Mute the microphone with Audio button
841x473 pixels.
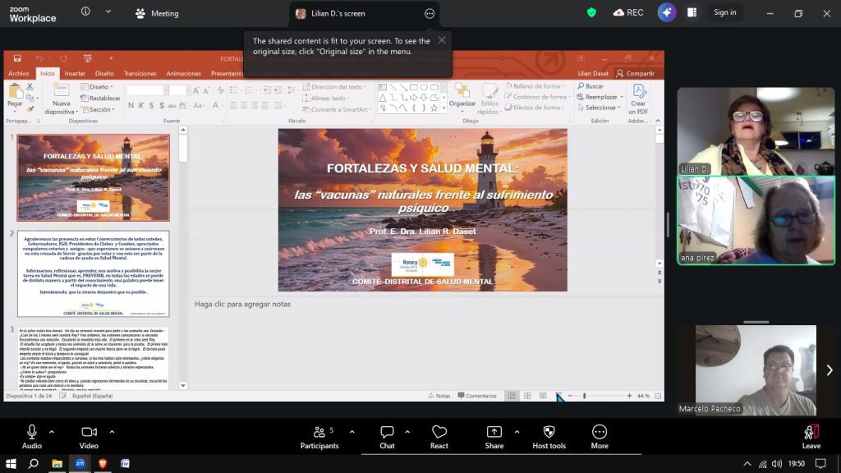32,436
